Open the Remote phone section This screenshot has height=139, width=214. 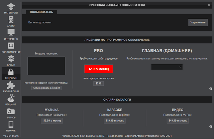pyautogui.click(x=11, y=126)
